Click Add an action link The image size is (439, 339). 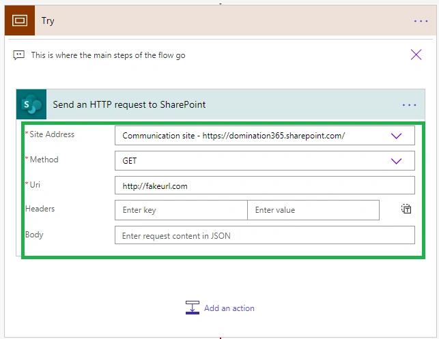(x=229, y=308)
